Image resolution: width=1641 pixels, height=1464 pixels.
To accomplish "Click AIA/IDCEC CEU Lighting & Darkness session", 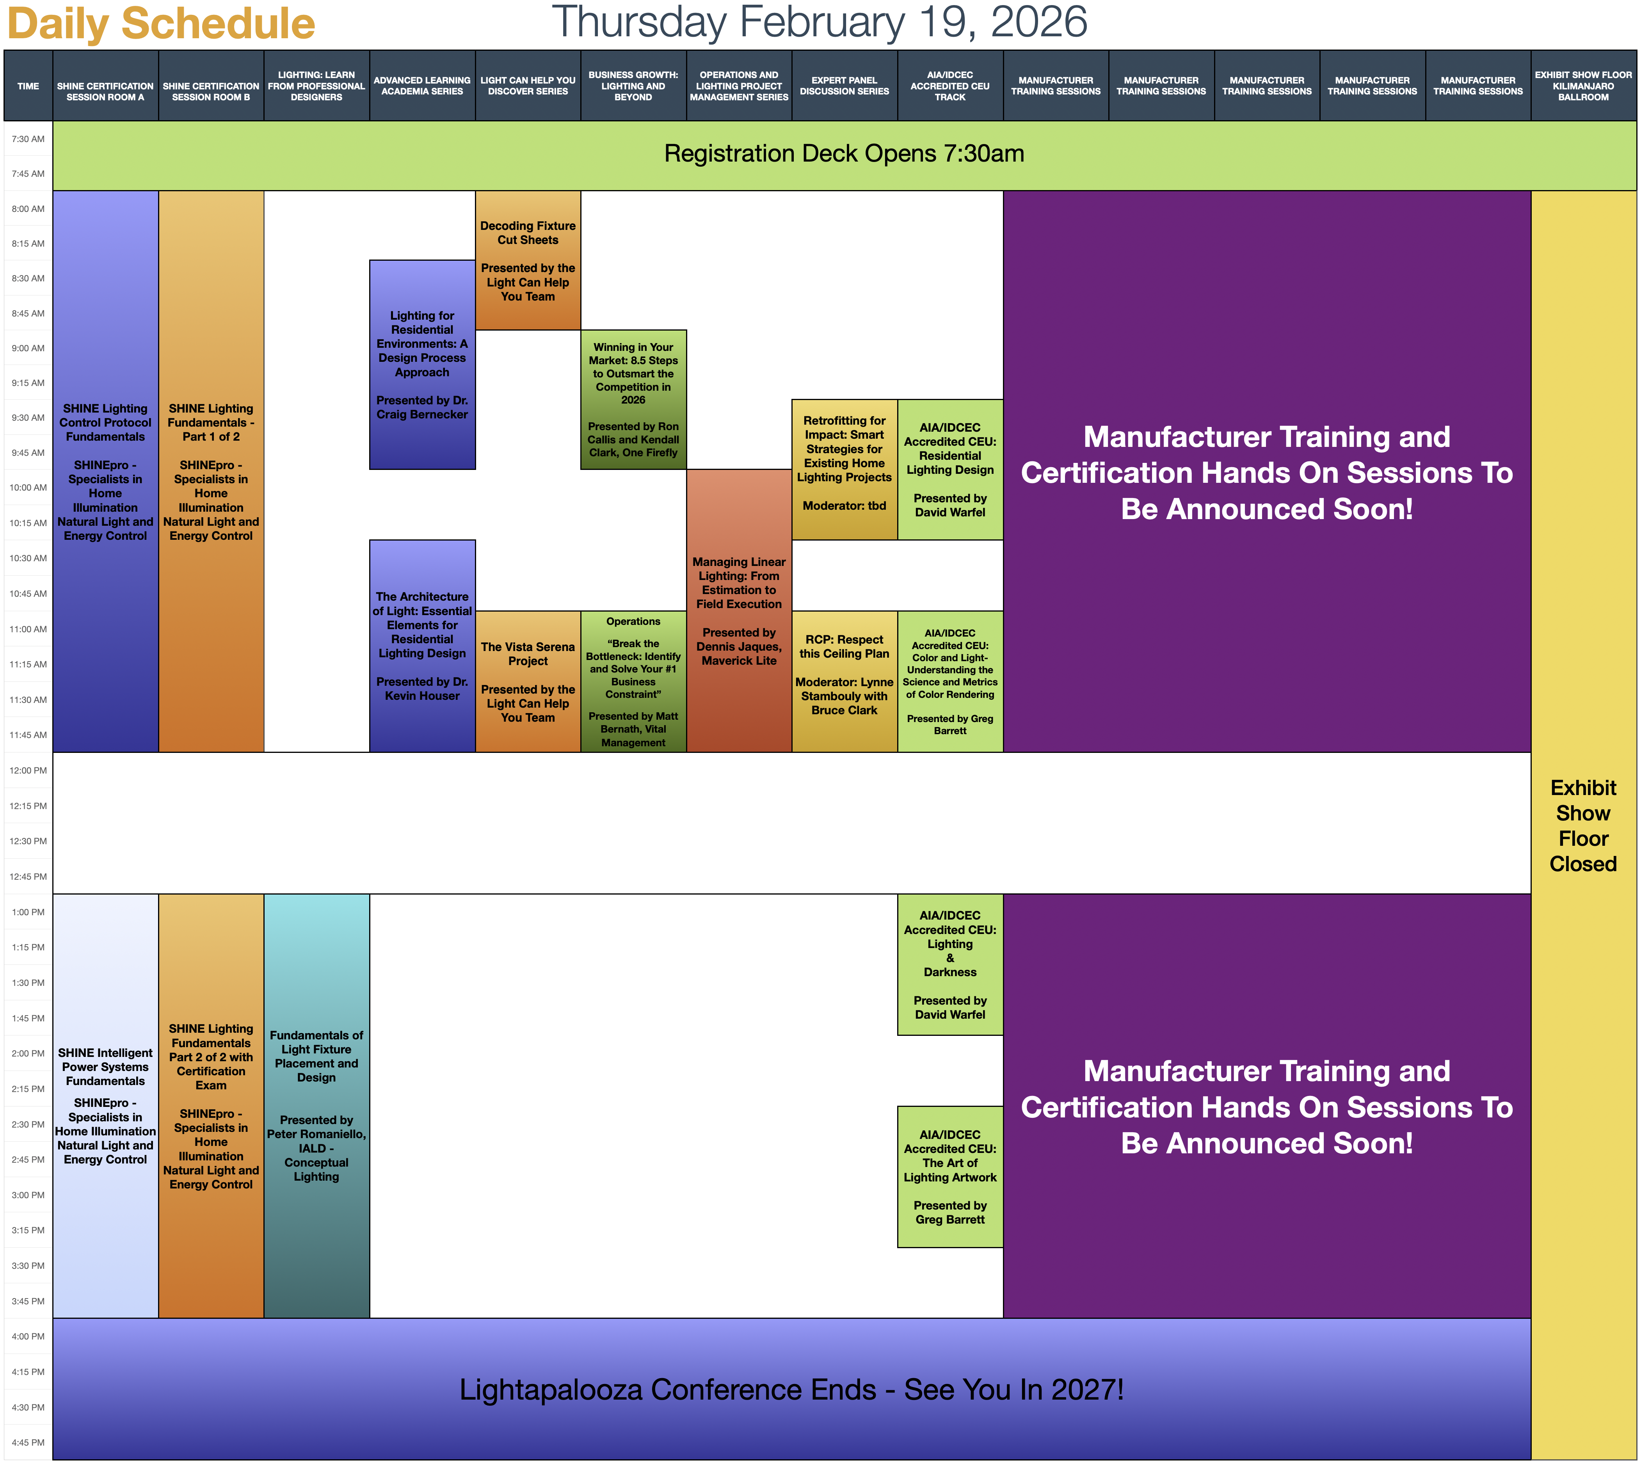I will [x=949, y=964].
